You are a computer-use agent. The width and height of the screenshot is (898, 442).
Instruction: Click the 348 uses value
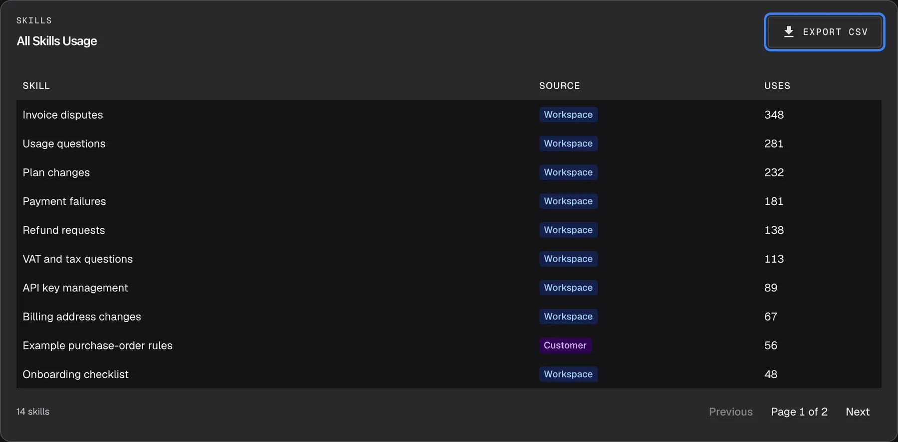(774, 115)
